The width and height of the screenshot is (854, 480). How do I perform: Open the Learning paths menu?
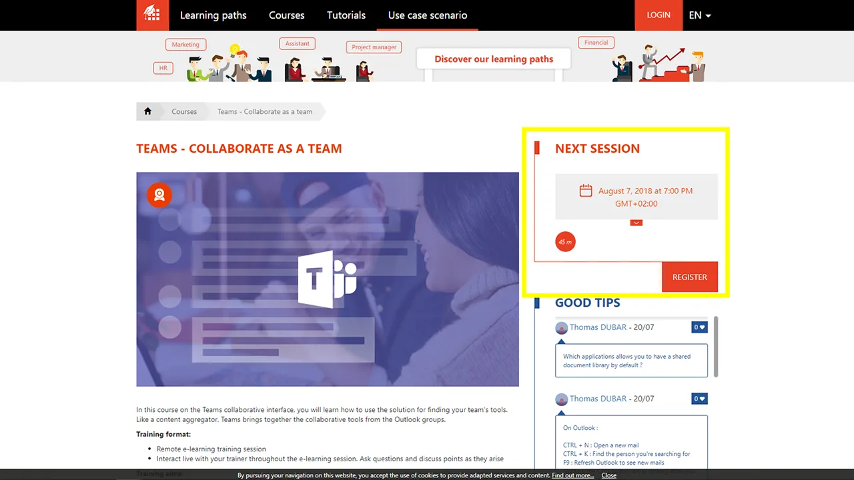213,15
